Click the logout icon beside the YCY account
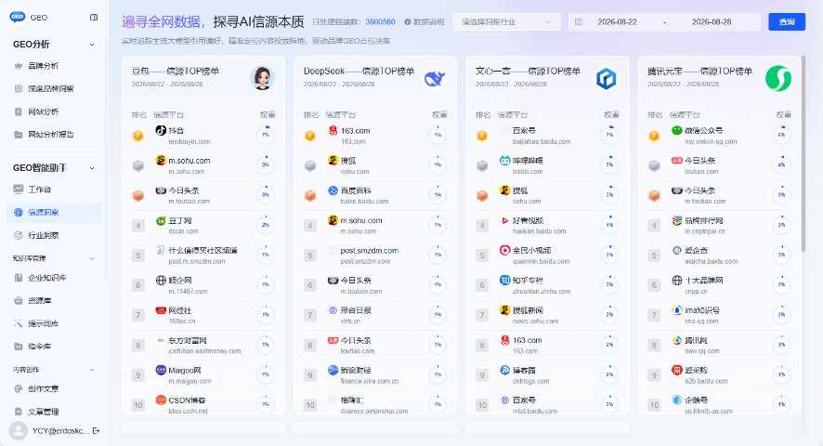 tap(96, 431)
